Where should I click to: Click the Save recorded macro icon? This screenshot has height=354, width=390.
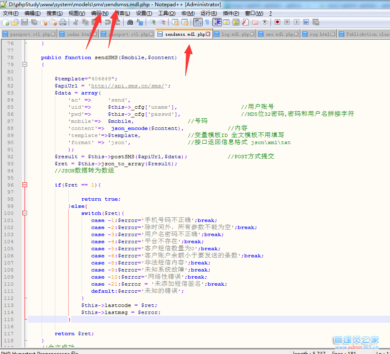coord(316,22)
